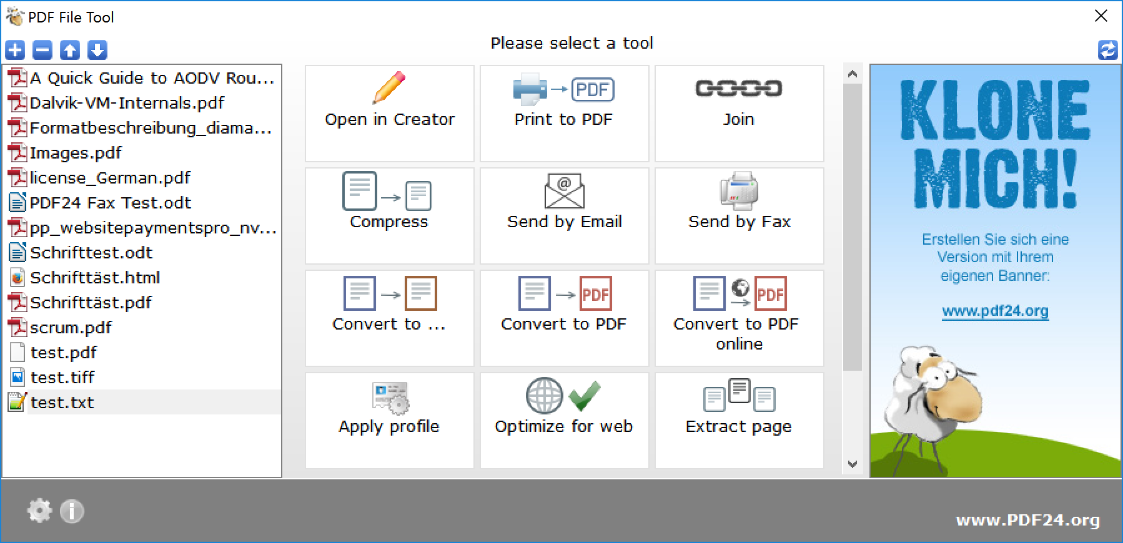Click the Extract page documents icon

pyautogui.click(x=740, y=396)
